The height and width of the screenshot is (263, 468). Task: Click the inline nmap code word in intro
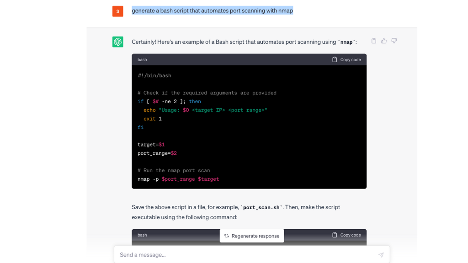coord(346,42)
